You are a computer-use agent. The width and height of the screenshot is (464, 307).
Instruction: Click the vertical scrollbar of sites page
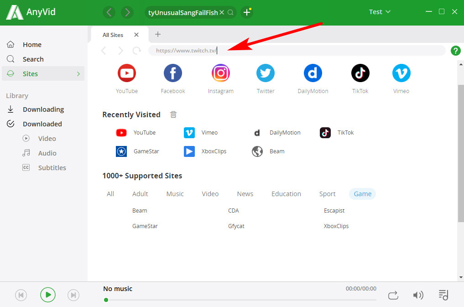[461, 153]
